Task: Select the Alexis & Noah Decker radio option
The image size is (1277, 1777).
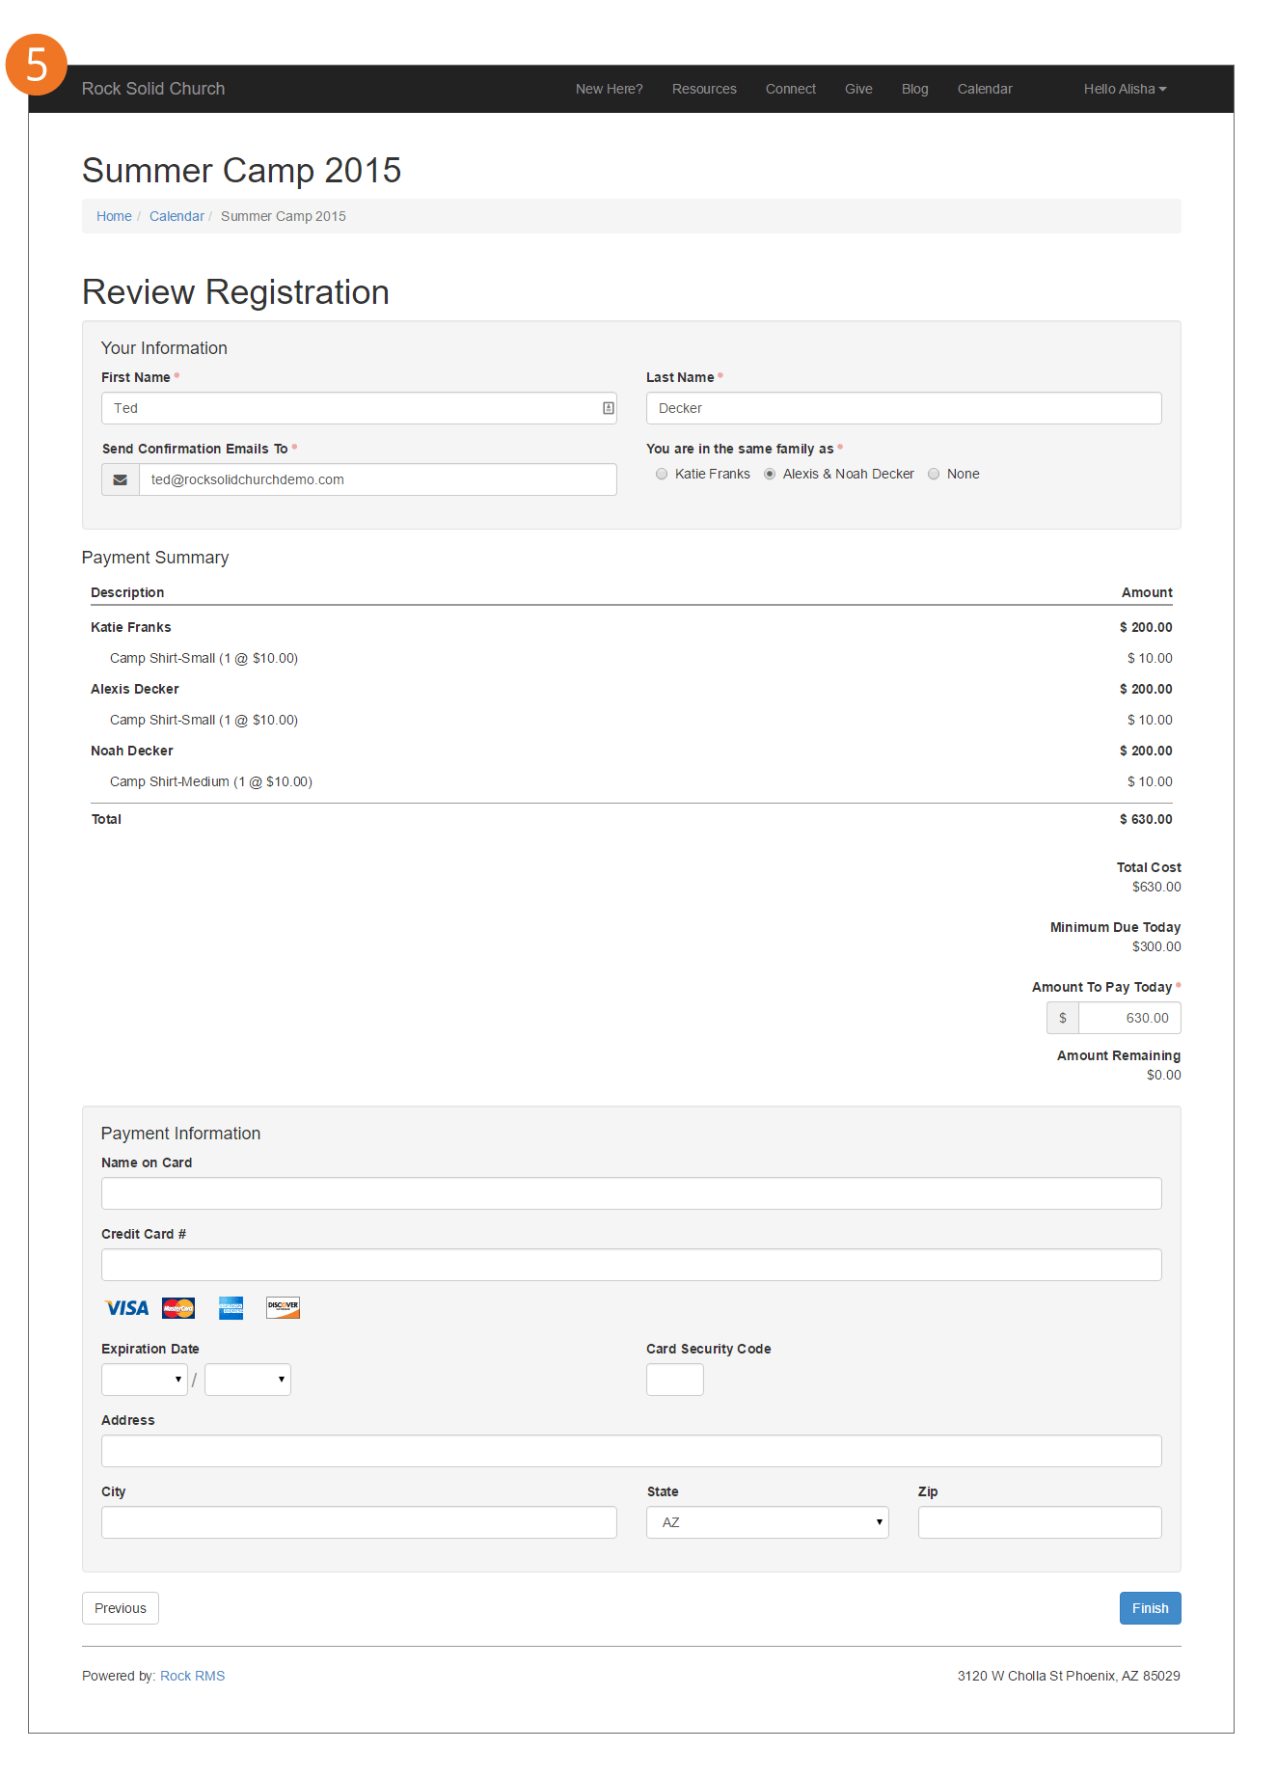Action: tap(770, 474)
